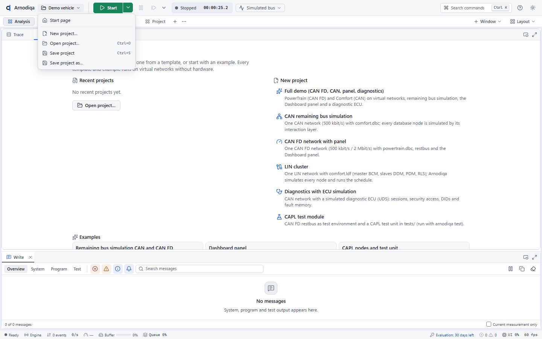Collapse the Demo vehicle project dropdown
The image size is (542, 339).
(61, 8)
